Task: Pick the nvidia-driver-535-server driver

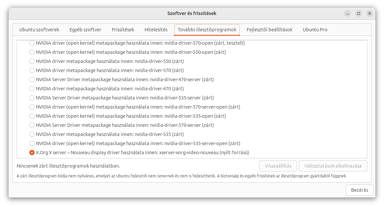Action: (x=32, y=98)
